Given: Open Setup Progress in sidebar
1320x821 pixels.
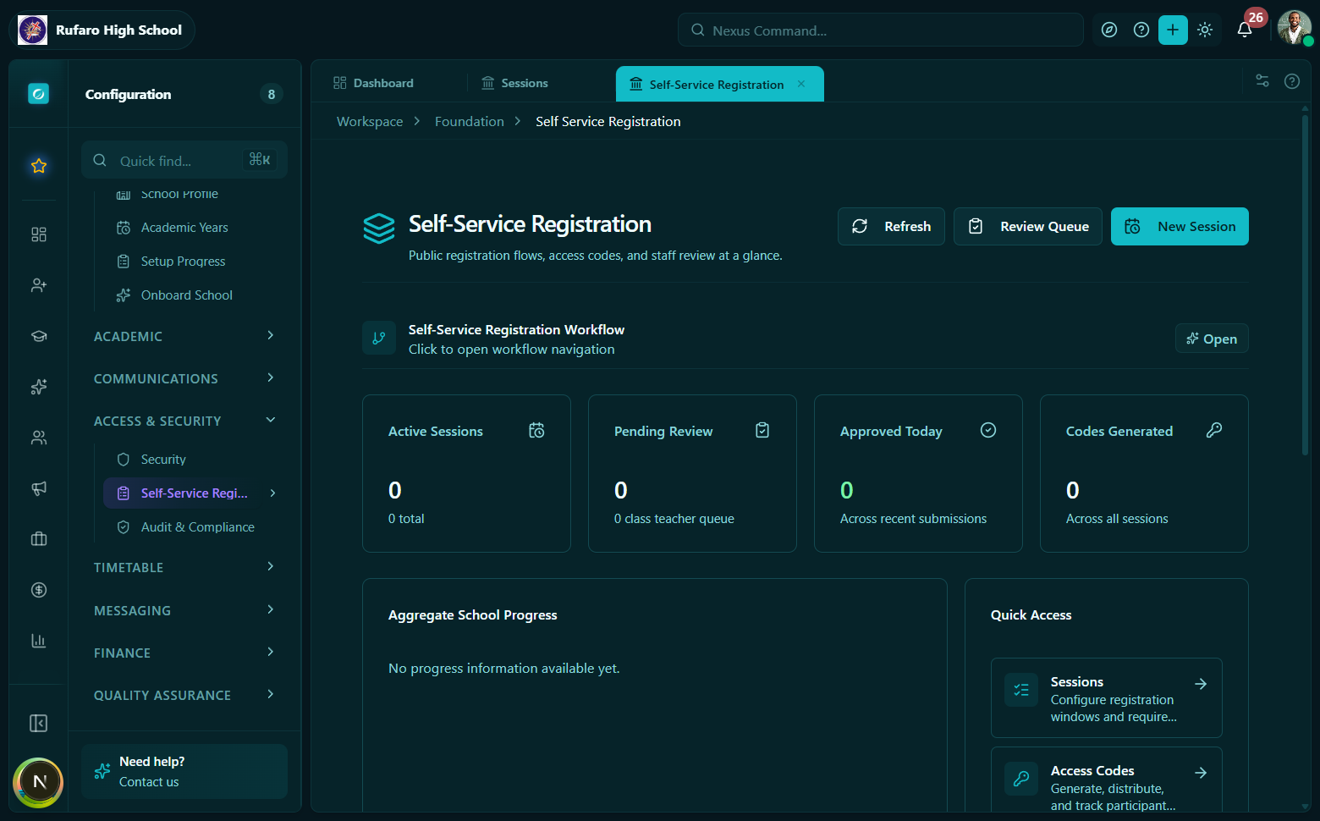Looking at the screenshot, I should [184, 262].
